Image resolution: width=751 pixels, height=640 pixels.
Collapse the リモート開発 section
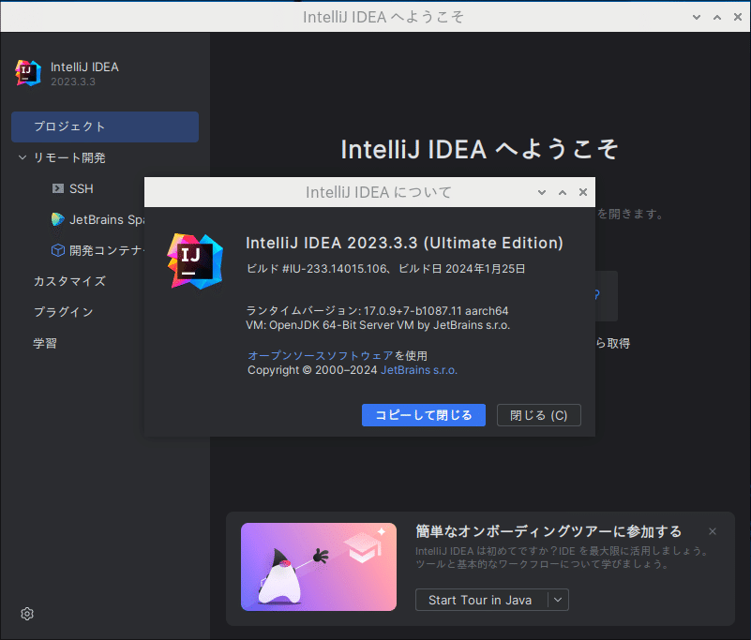[21, 157]
